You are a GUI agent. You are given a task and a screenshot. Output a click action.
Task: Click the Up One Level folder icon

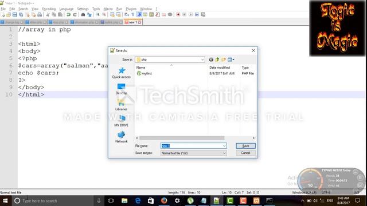(217, 60)
